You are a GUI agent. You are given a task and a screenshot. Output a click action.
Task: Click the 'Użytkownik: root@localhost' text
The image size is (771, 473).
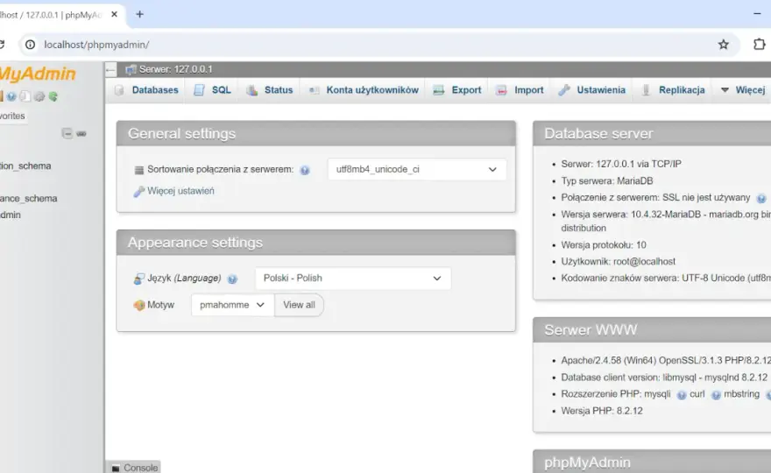[618, 262]
